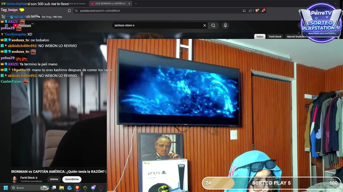343x192 pixels.
Task: Click the cast/media icon in address bar
Action: (x=244, y=11)
